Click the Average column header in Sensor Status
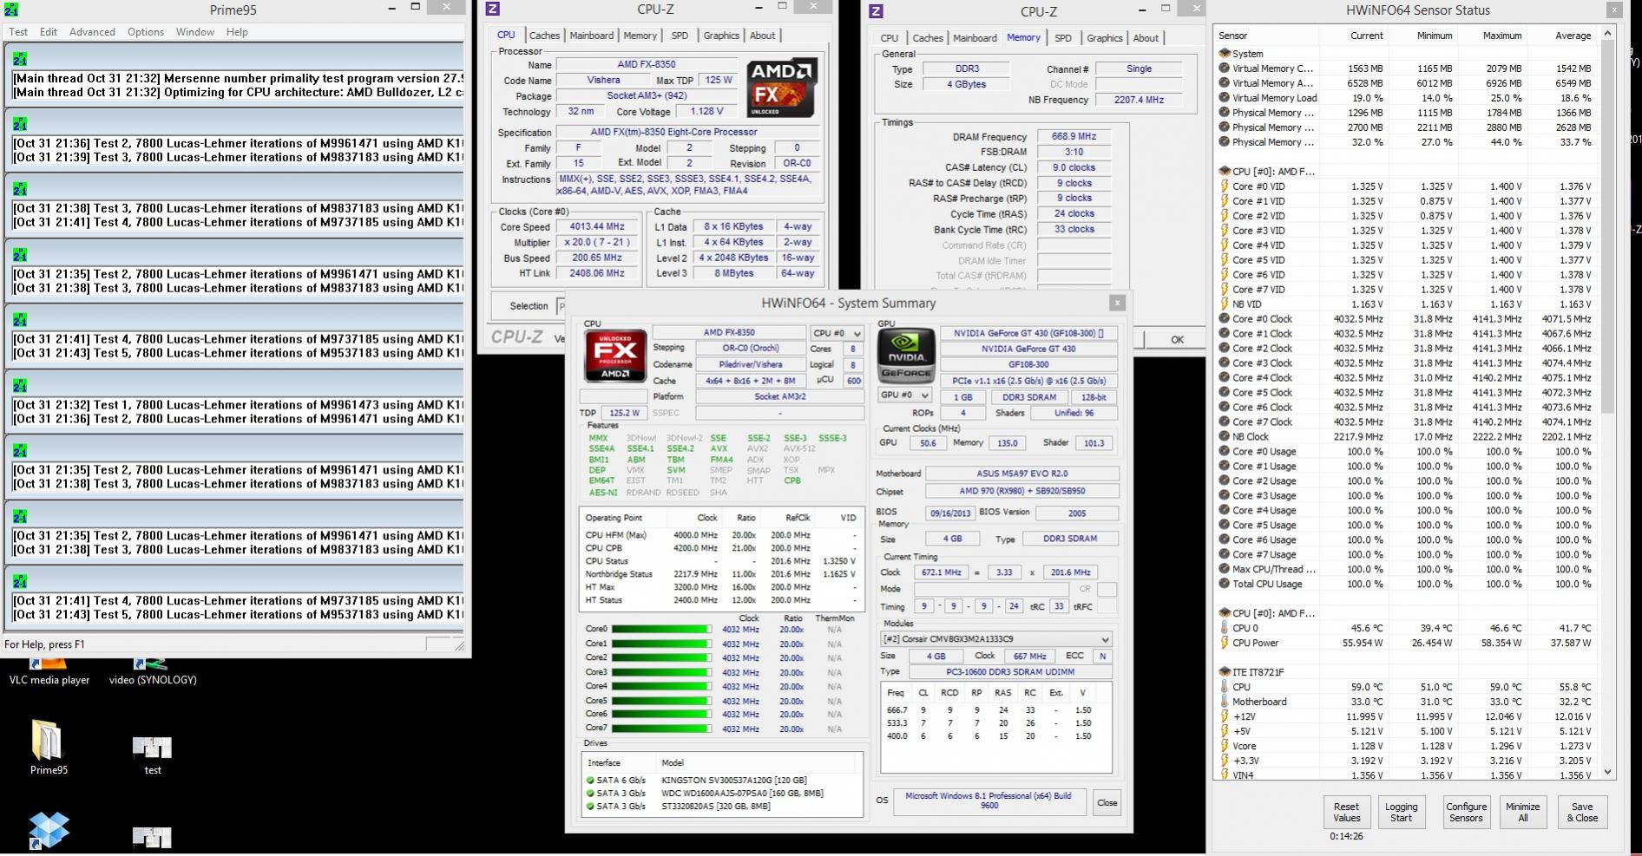The width and height of the screenshot is (1642, 856). pos(1573,36)
